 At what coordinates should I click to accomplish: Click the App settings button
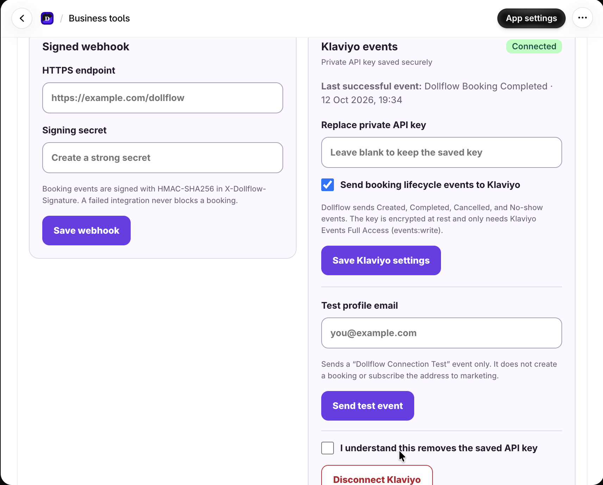(x=531, y=18)
